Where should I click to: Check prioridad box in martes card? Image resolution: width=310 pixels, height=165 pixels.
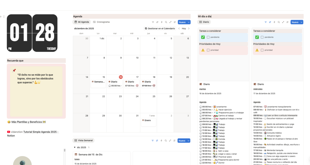(208, 50)
